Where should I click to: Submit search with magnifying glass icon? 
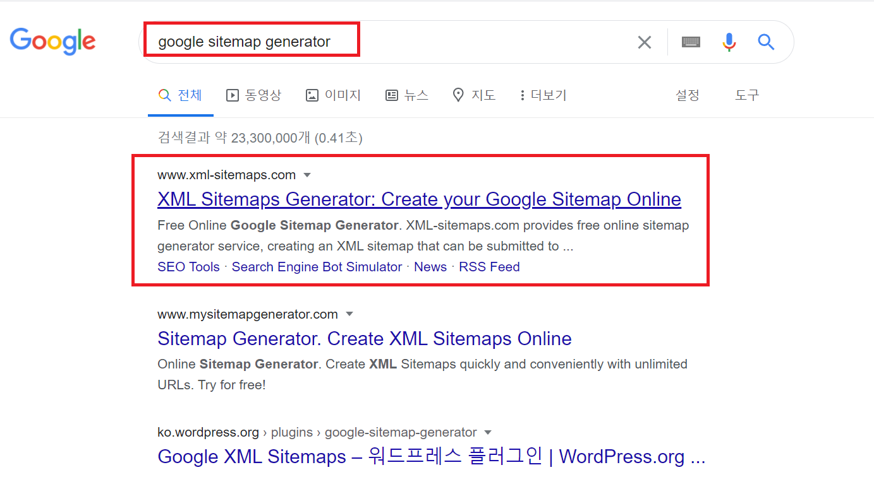click(x=766, y=42)
